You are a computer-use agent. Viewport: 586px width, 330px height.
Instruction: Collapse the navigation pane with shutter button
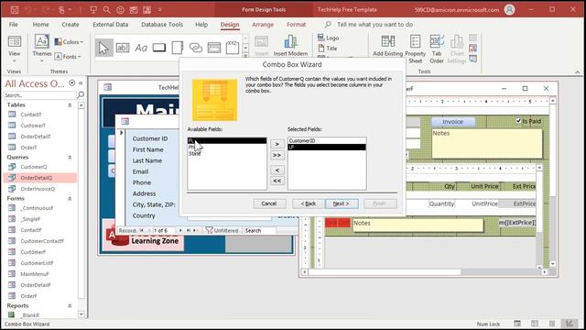[x=81, y=83]
